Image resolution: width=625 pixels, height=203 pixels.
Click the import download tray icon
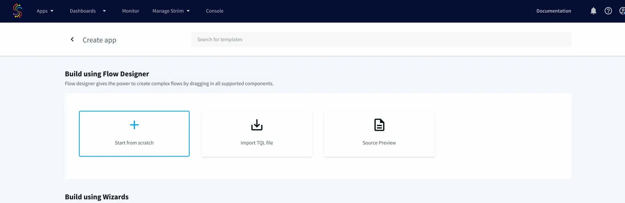257,125
